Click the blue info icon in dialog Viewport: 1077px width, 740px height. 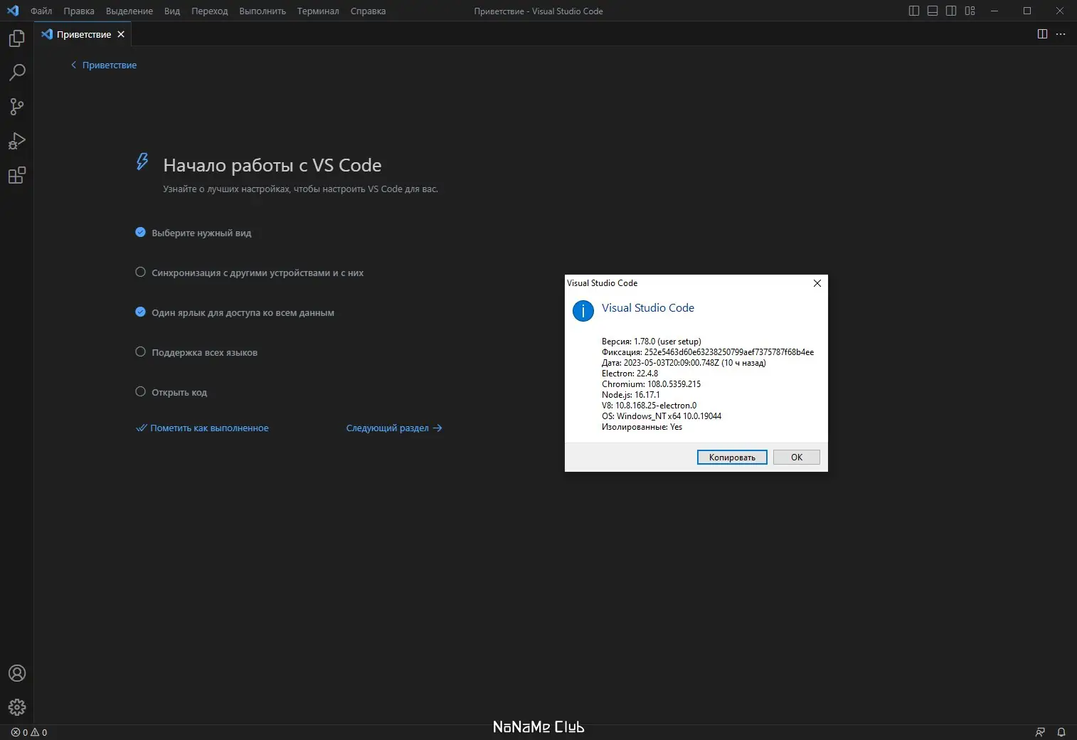[x=583, y=311]
